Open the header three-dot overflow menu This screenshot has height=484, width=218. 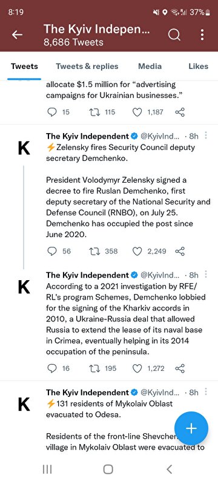202,35
